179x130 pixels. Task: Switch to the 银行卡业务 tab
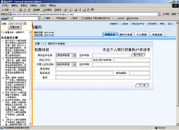coord(126,35)
